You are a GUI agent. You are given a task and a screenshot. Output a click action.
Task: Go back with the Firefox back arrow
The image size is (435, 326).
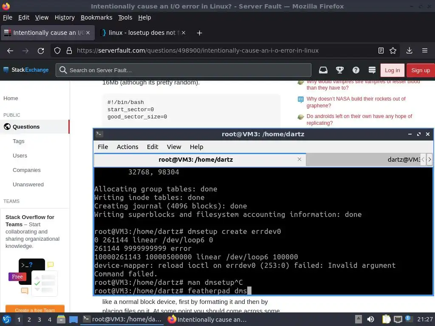pos(10,51)
